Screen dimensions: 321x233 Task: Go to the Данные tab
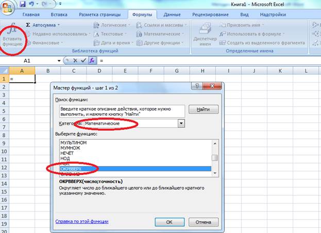172,14
